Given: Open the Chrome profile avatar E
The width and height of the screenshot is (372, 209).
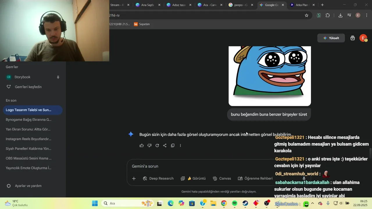Looking at the screenshot, I should tap(358, 15).
